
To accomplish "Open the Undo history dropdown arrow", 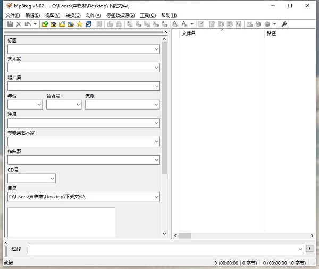I will point(35,24).
